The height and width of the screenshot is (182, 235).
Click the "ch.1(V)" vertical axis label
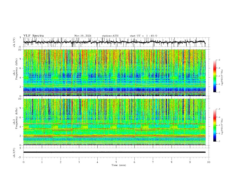[14, 42]
